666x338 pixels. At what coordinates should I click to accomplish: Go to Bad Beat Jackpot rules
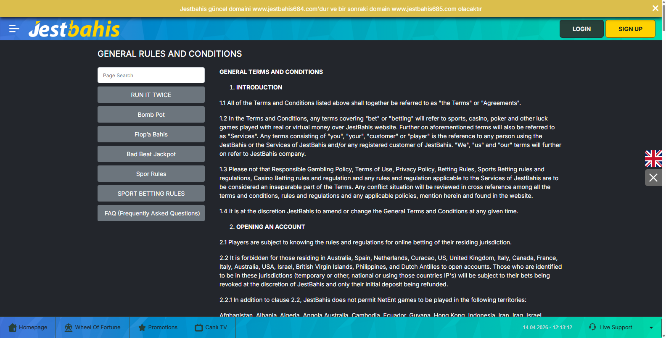tap(151, 154)
